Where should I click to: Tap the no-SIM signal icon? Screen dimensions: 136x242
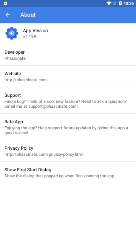[115, 3]
